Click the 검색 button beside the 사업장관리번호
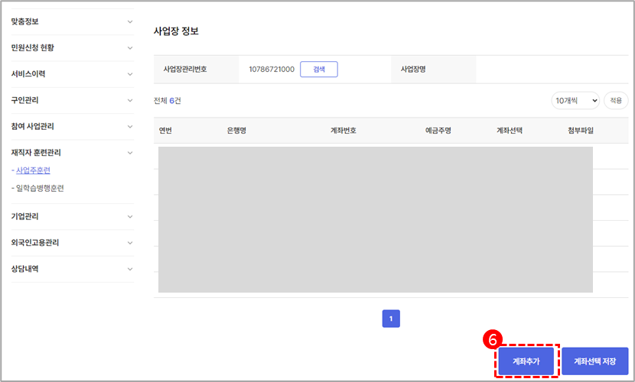Viewport: 635px width, 382px height. pos(319,70)
